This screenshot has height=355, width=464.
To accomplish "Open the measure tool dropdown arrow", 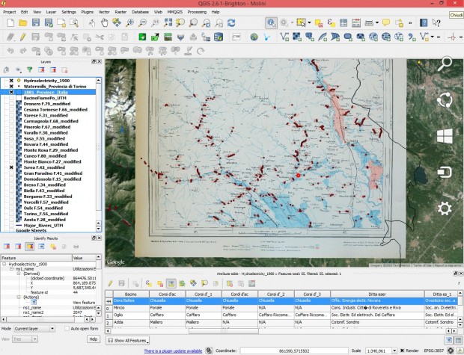I will point(377,22).
